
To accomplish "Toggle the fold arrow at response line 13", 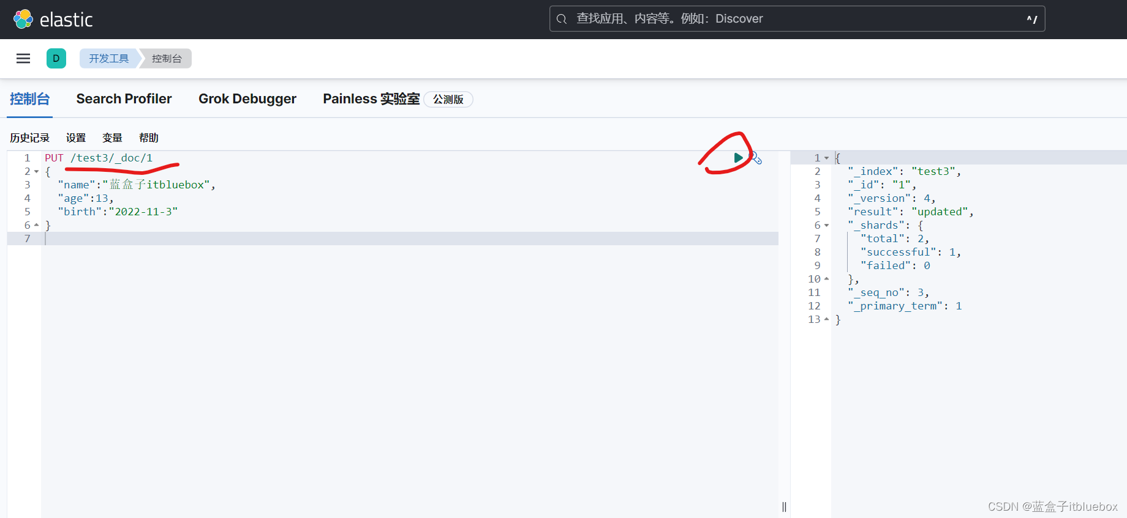I will [826, 319].
